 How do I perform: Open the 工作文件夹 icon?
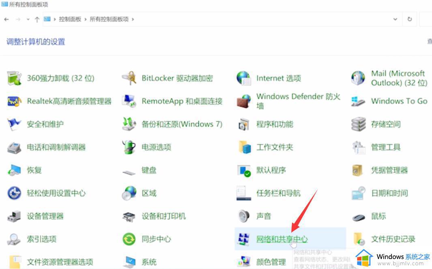tap(244, 147)
